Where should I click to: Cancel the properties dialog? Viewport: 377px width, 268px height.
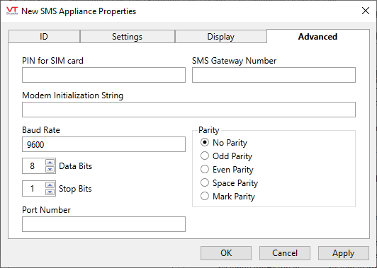tap(285, 253)
